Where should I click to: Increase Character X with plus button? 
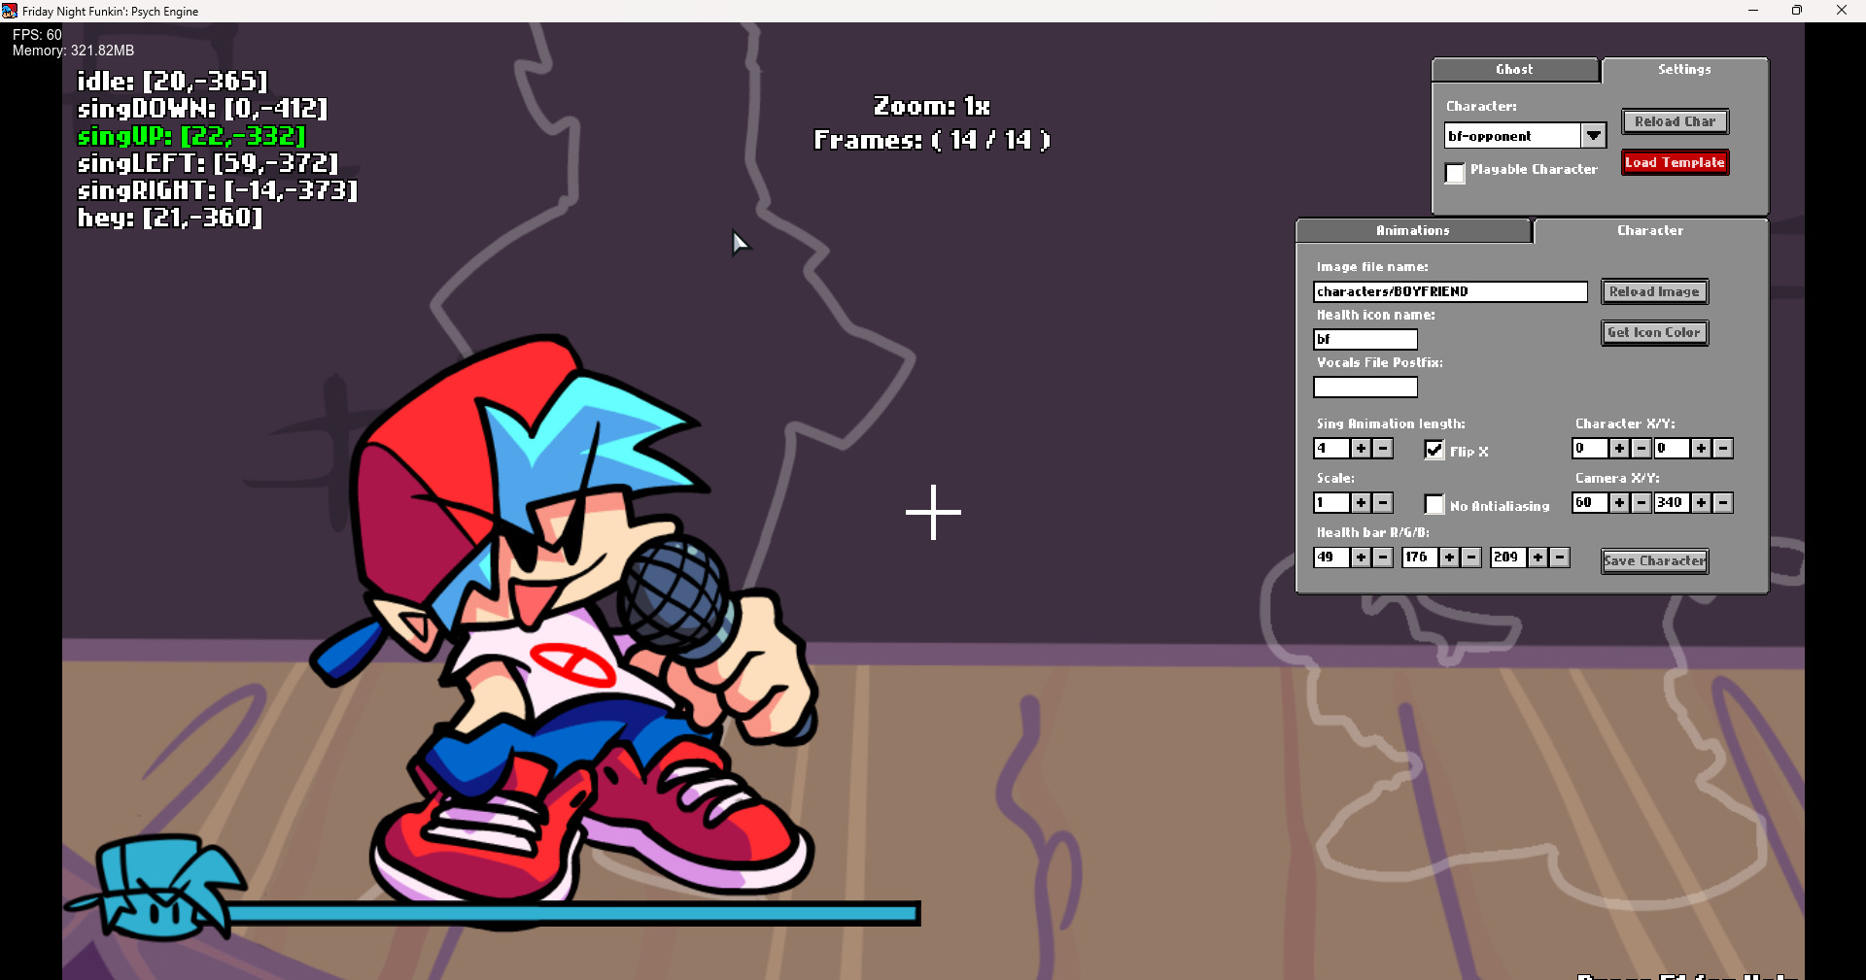coord(1619,448)
